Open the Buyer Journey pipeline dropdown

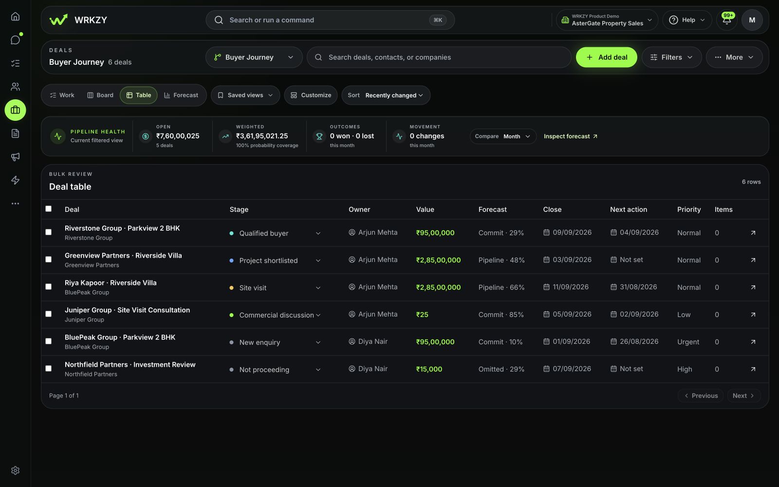254,57
